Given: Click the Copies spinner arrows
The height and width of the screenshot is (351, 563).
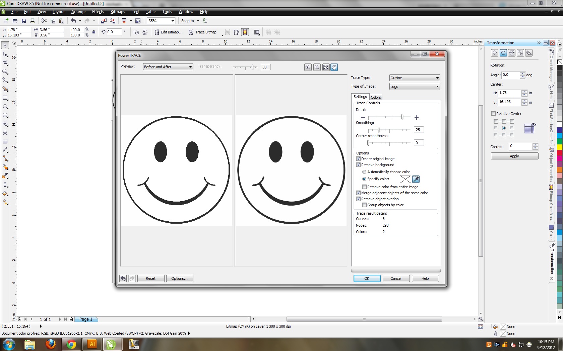Looking at the screenshot, I should pos(535,146).
